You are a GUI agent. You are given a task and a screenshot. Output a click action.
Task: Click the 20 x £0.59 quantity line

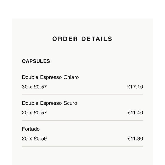pos(34,139)
